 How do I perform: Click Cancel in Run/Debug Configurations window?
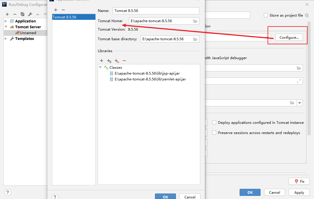coord(275,192)
